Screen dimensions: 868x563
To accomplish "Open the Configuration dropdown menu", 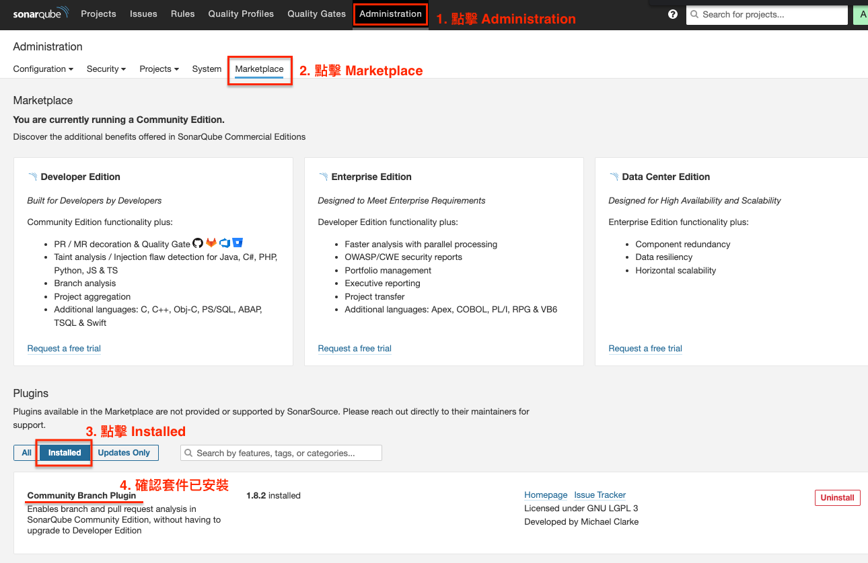I will pos(42,69).
